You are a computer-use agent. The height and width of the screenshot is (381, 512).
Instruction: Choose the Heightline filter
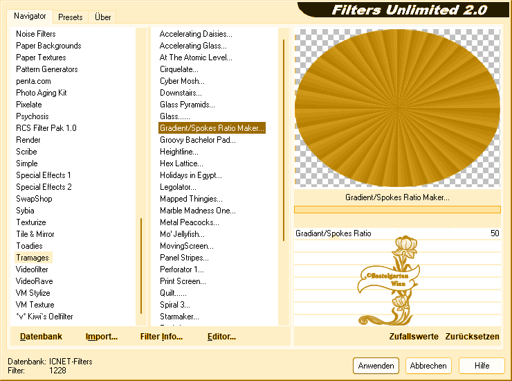pos(179,152)
